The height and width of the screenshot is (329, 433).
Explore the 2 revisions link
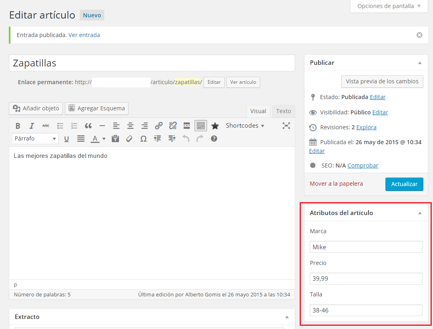click(366, 127)
